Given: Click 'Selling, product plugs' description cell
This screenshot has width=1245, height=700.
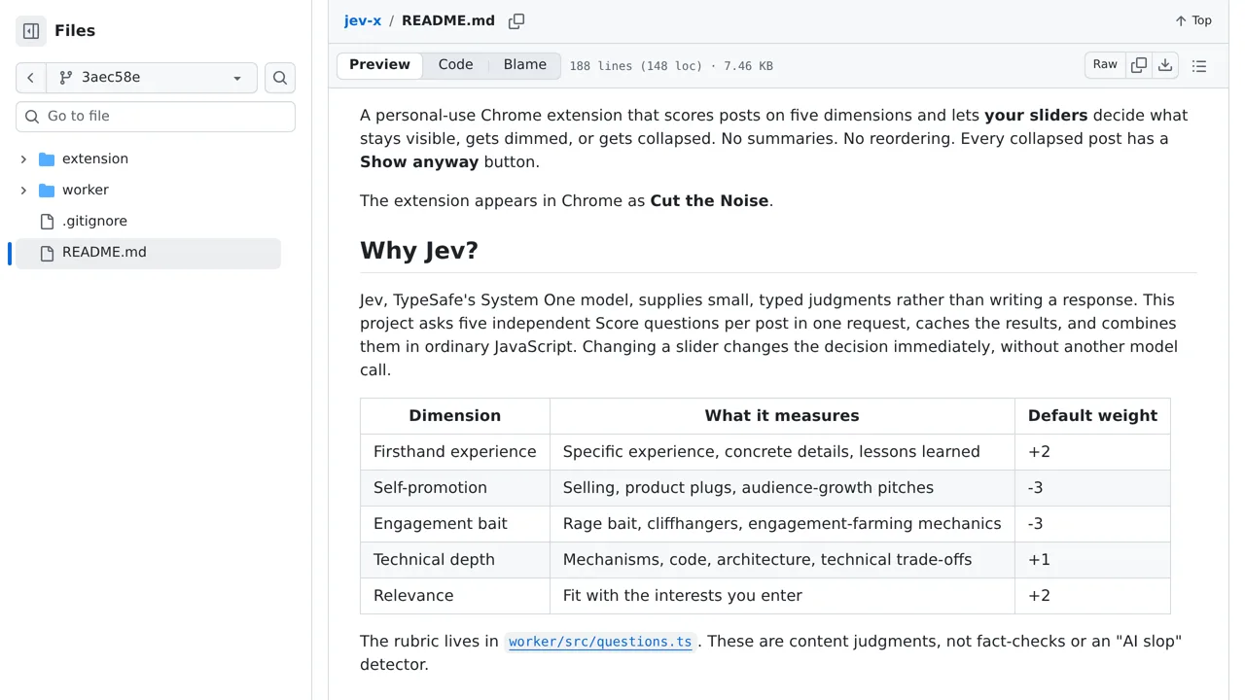Looking at the screenshot, I should (782, 488).
